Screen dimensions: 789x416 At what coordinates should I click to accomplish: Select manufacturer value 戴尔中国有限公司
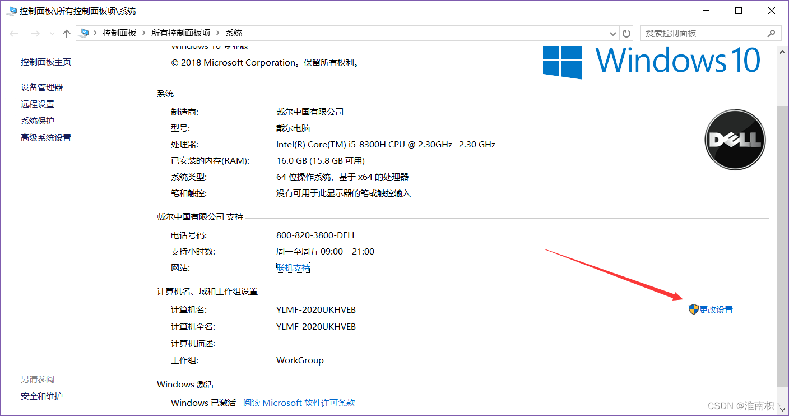point(310,112)
